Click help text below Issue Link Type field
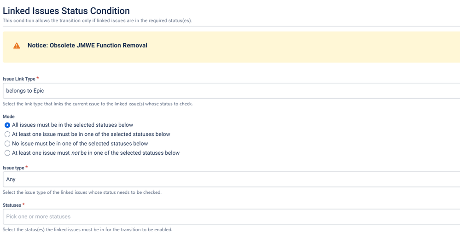 coord(97,104)
